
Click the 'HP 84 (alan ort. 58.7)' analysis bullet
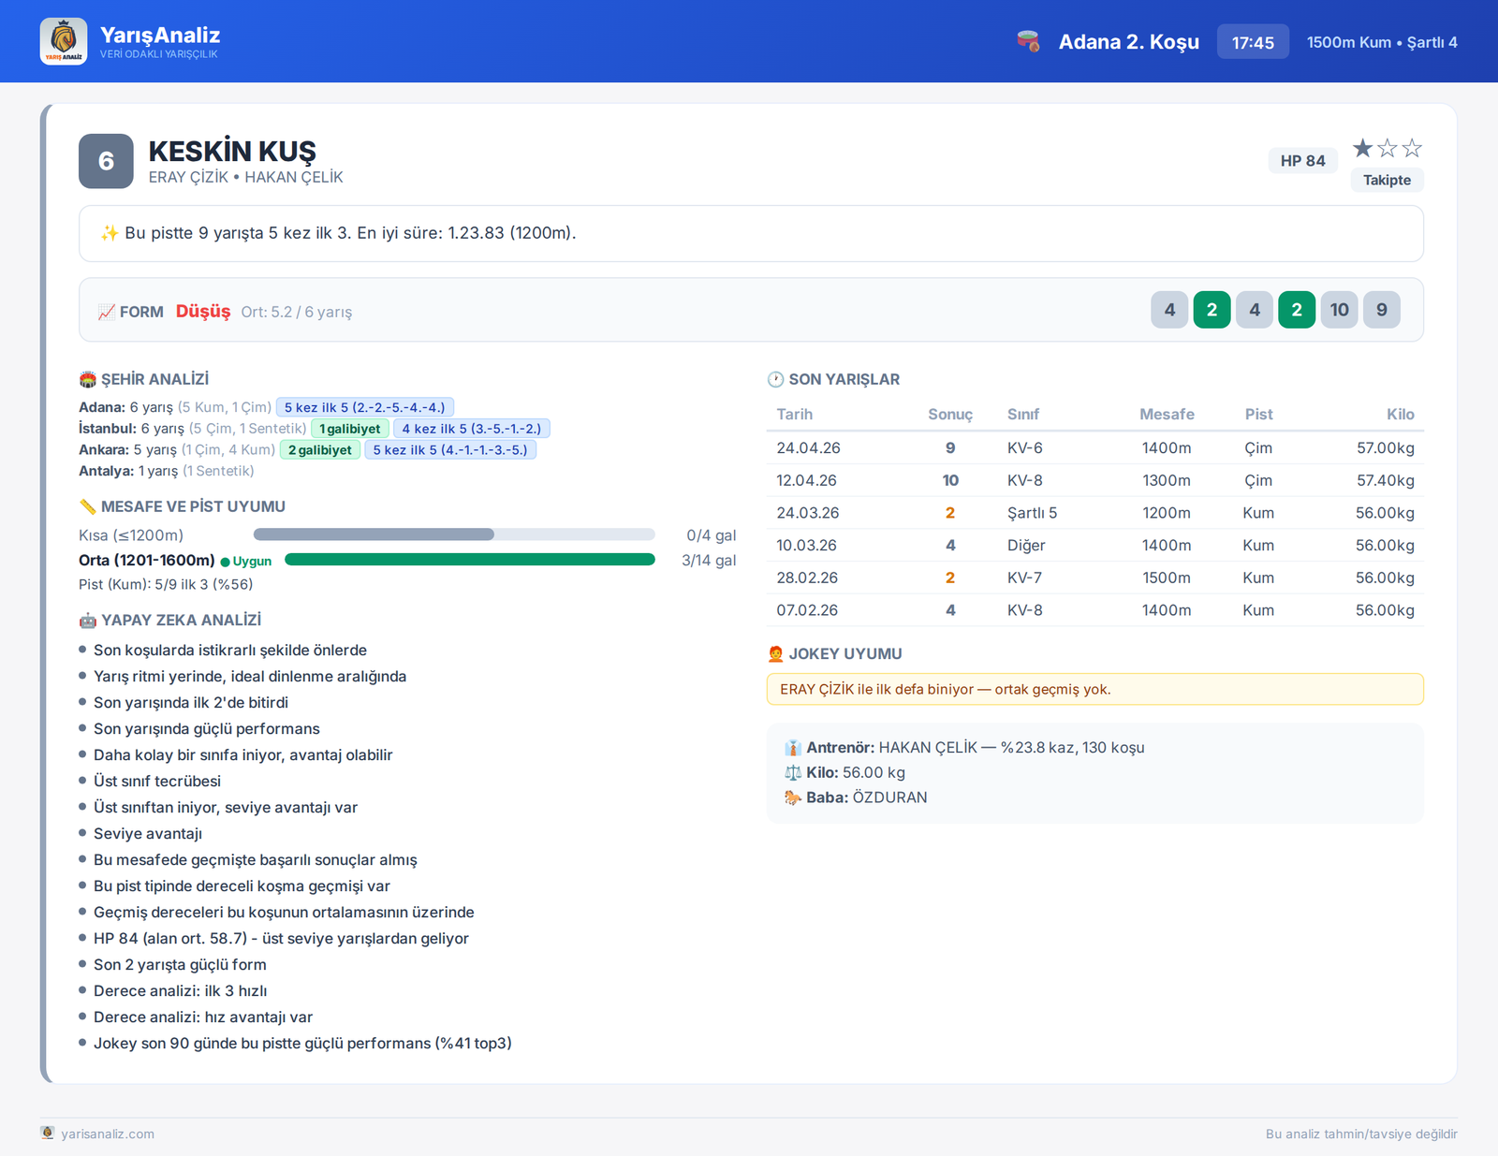281,938
